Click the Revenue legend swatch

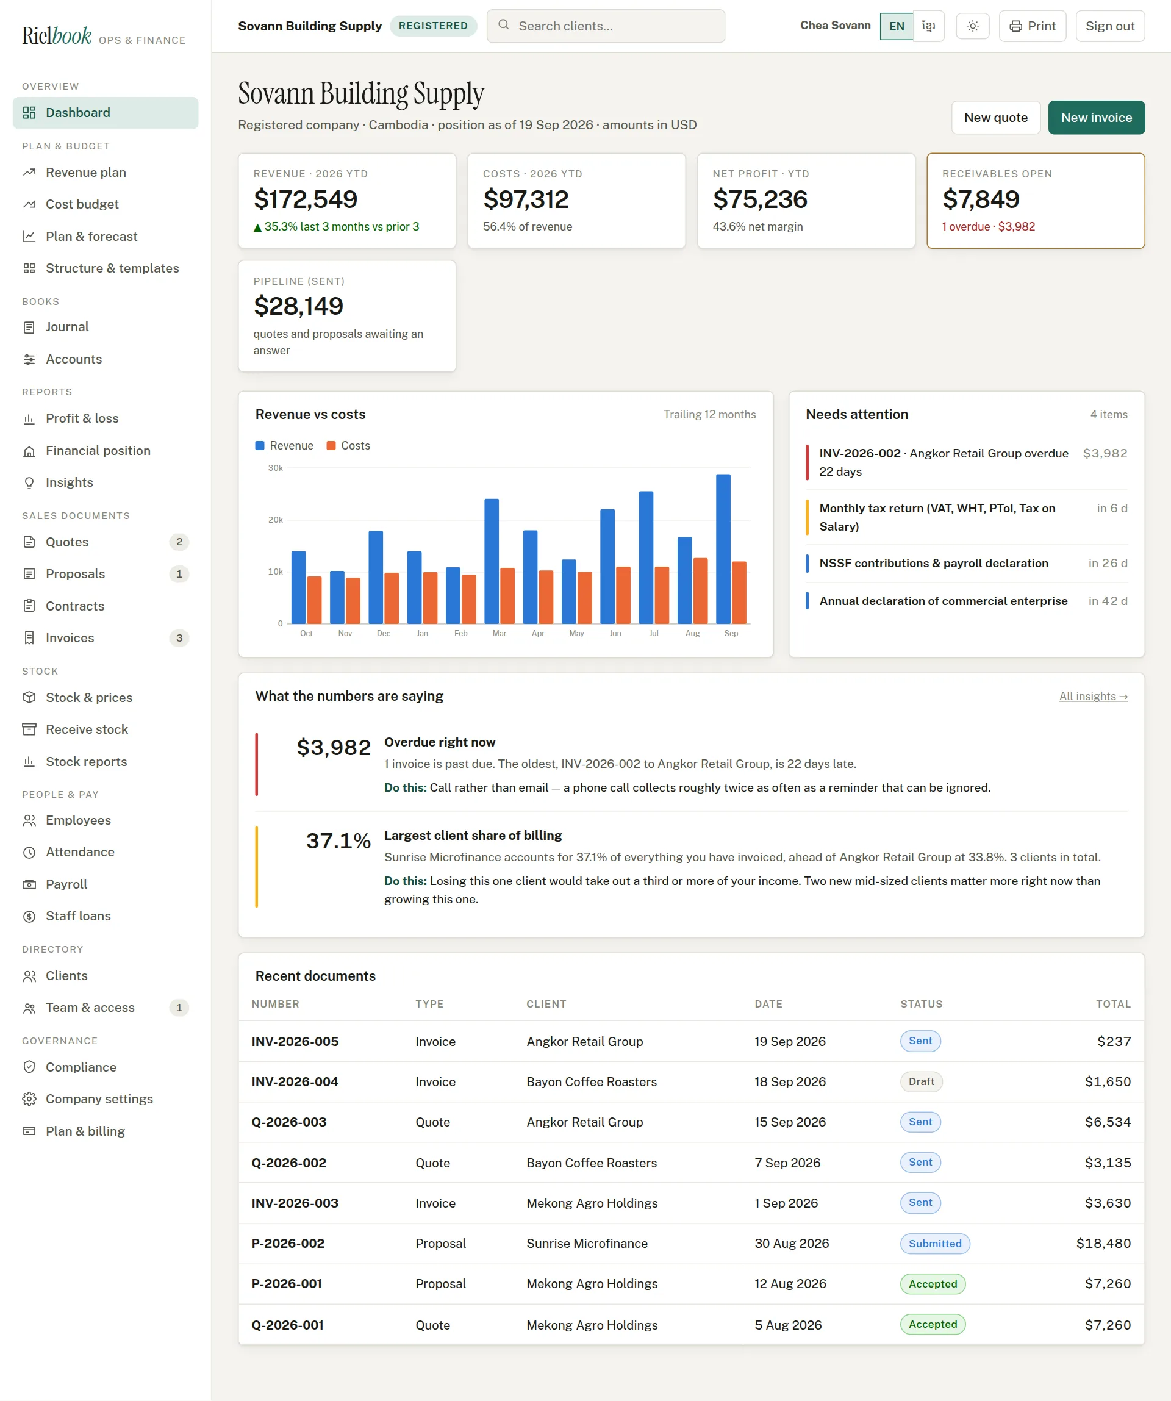click(260, 446)
